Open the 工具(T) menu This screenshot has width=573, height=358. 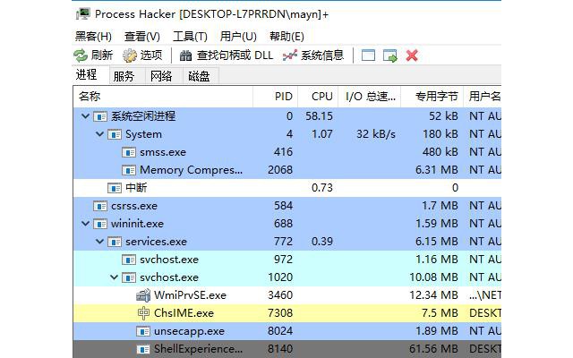tap(190, 36)
